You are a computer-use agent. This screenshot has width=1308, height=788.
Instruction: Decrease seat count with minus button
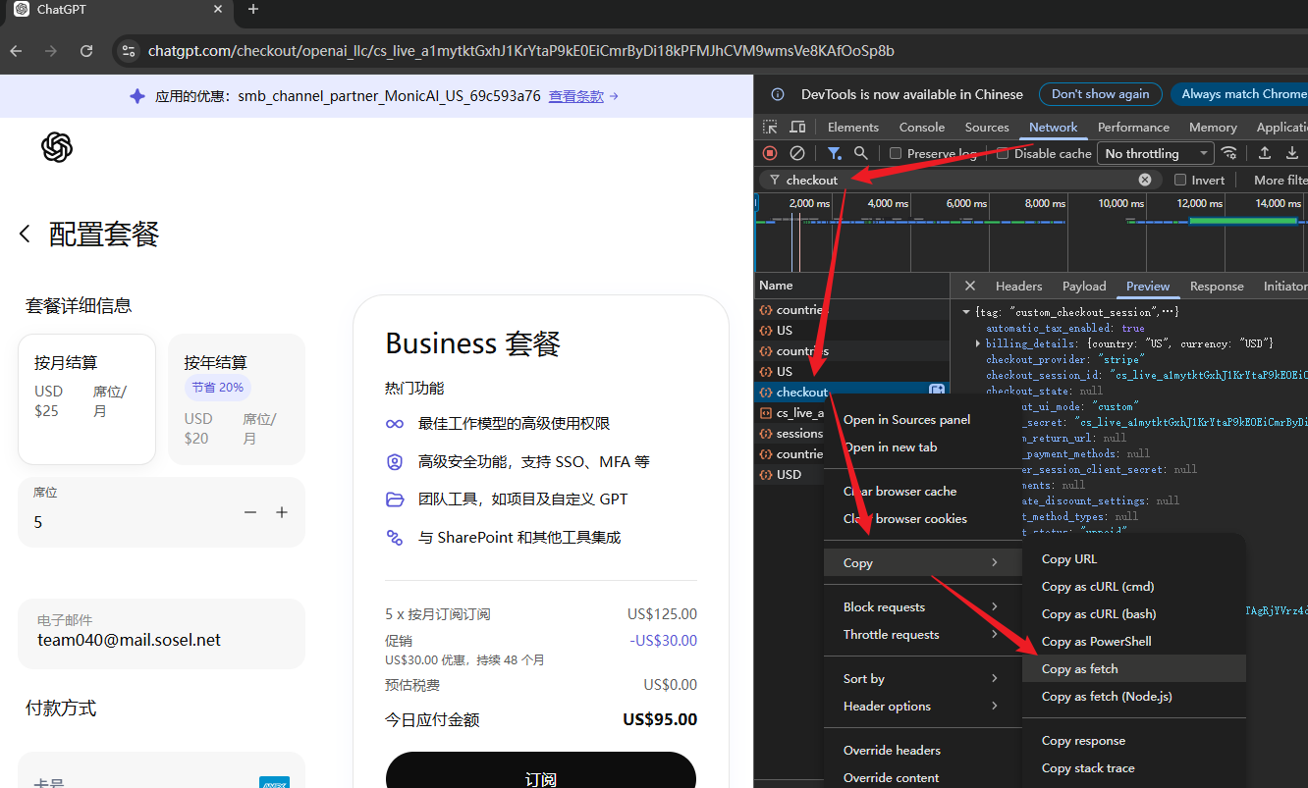pos(250,512)
